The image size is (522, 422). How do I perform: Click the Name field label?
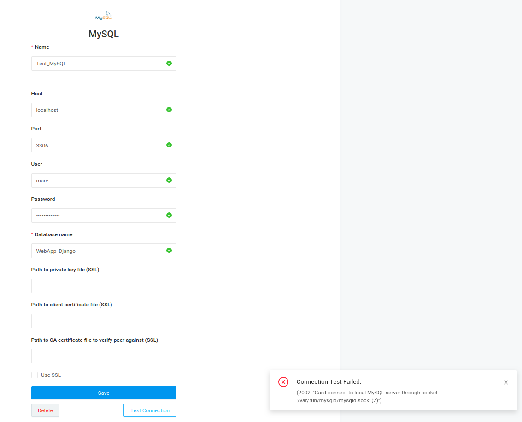(x=42, y=47)
